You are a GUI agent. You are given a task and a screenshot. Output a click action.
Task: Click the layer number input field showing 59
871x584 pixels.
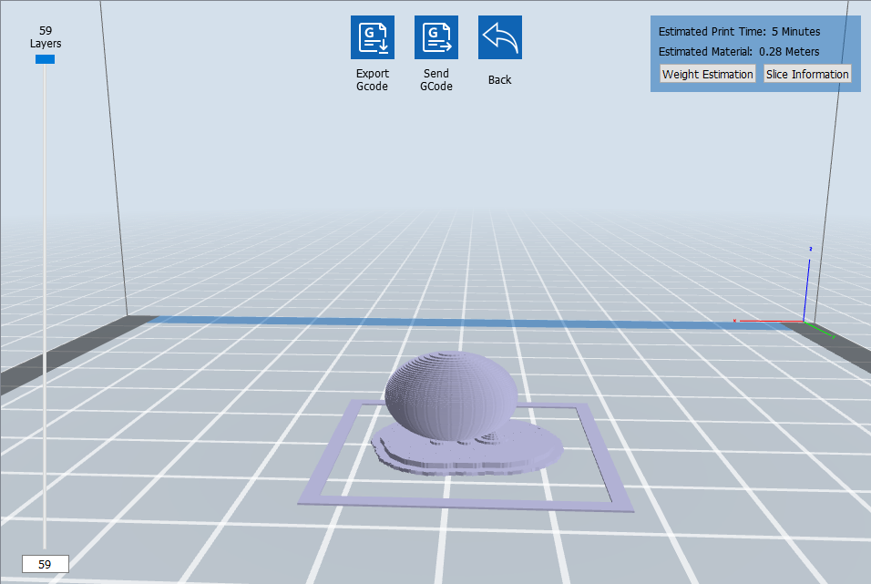coord(46,564)
